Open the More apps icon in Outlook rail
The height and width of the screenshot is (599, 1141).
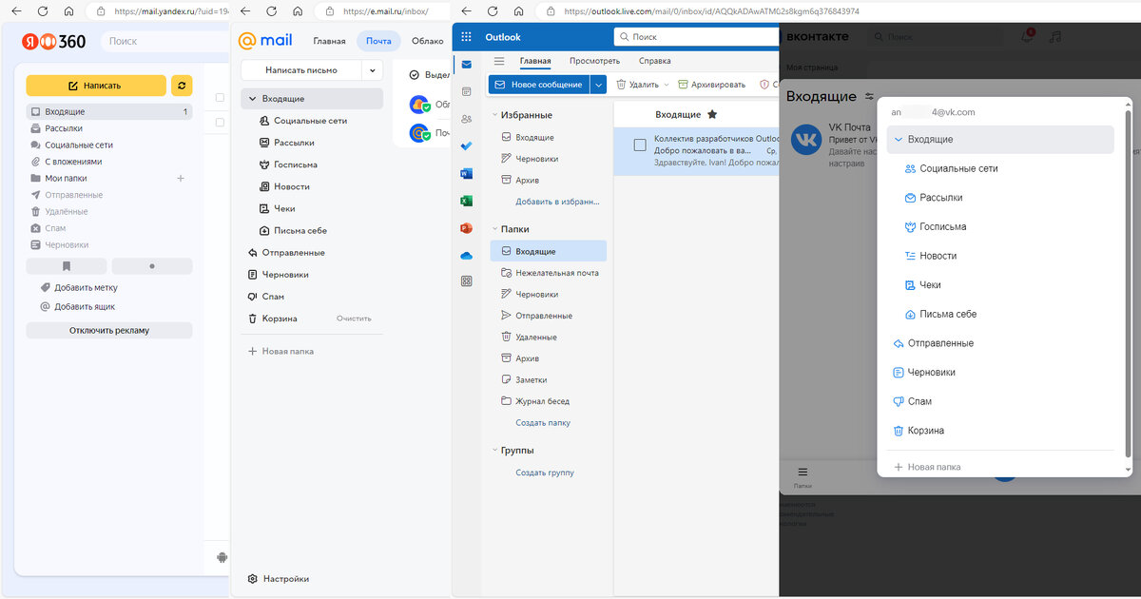coord(466,281)
